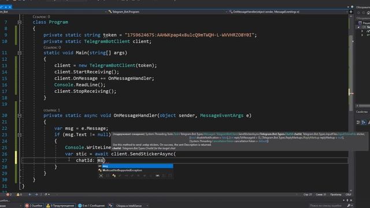Collapse the project node in Solution Explorer
Viewport: 370px width, 208px height.
(x=358, y=27)
